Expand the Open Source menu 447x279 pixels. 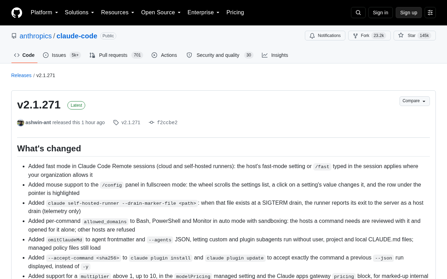click(161, 13)
